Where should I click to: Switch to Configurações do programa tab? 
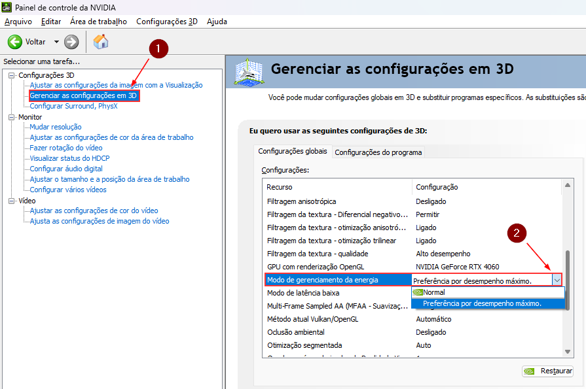378,152
